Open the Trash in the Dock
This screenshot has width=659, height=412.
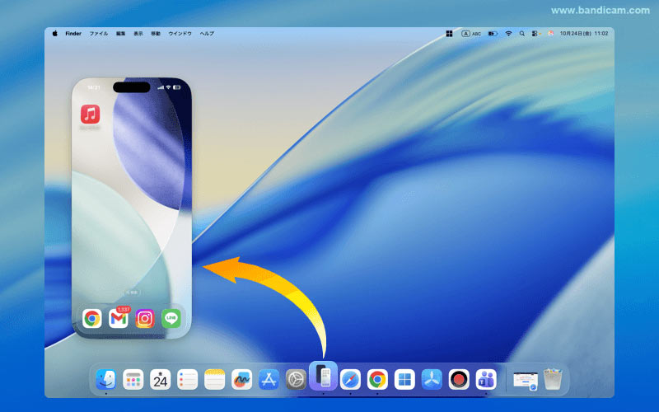(553, 379)
